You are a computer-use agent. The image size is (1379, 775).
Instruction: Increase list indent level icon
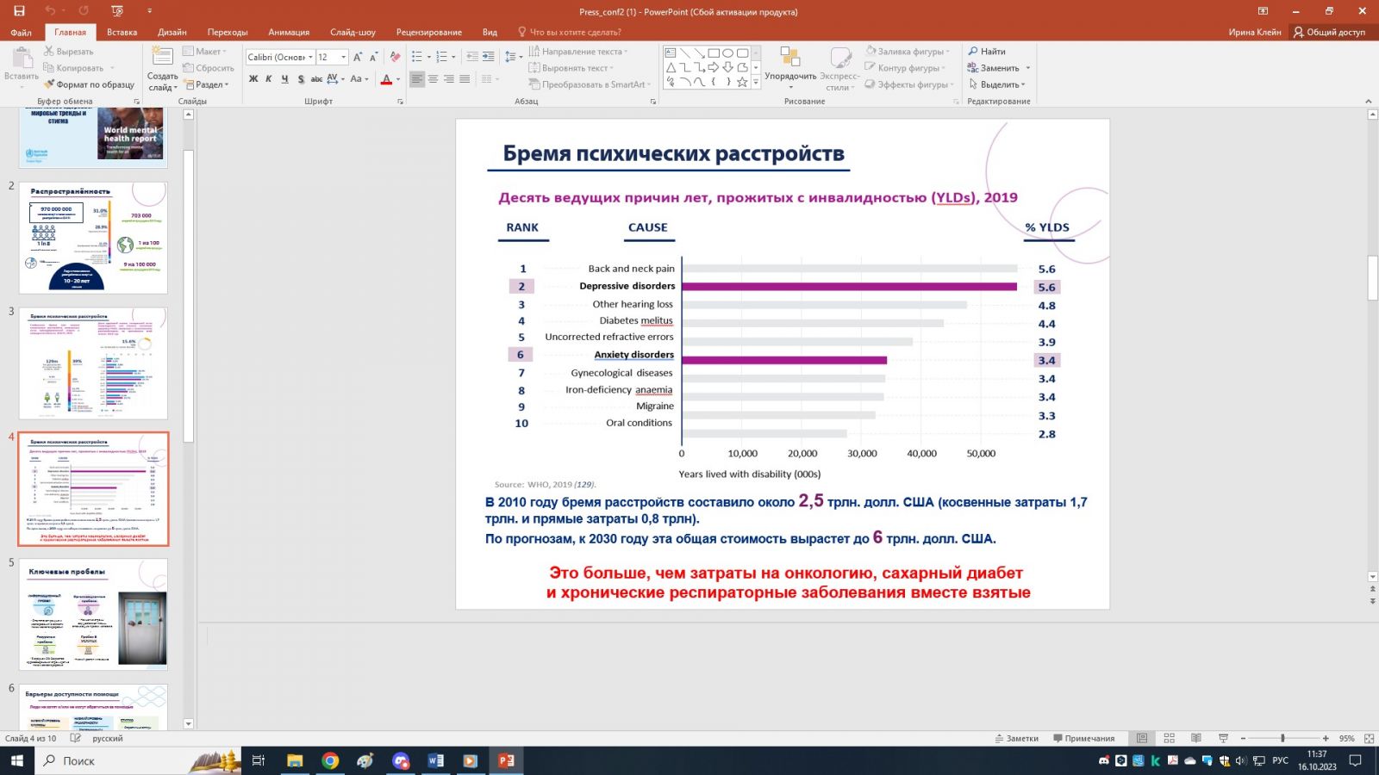pyautogui.click(x=488, y=57)
